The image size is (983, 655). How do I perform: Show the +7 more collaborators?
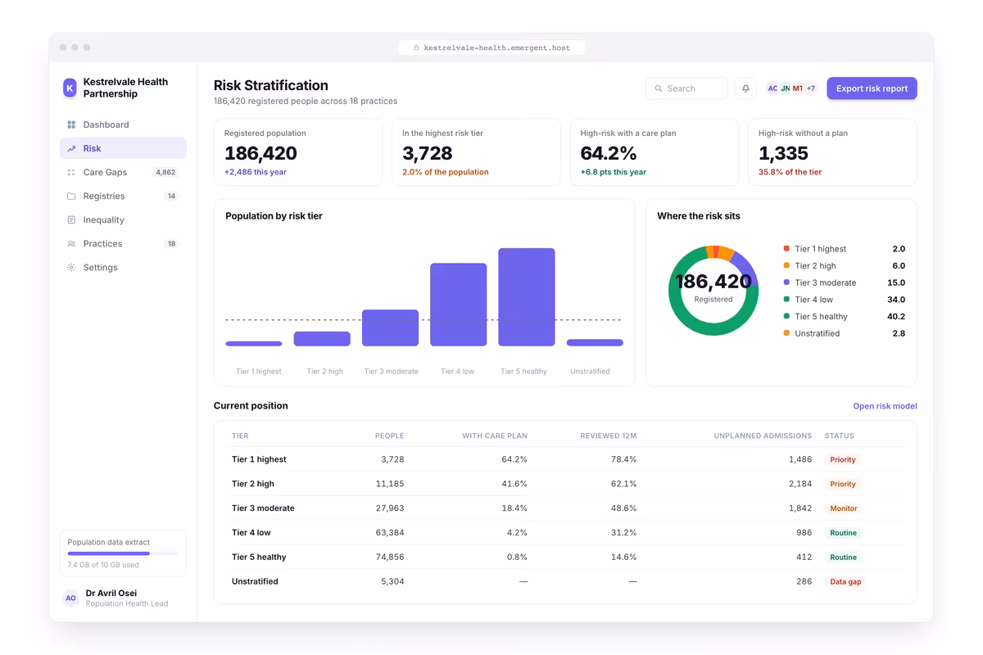click(811, 88)
